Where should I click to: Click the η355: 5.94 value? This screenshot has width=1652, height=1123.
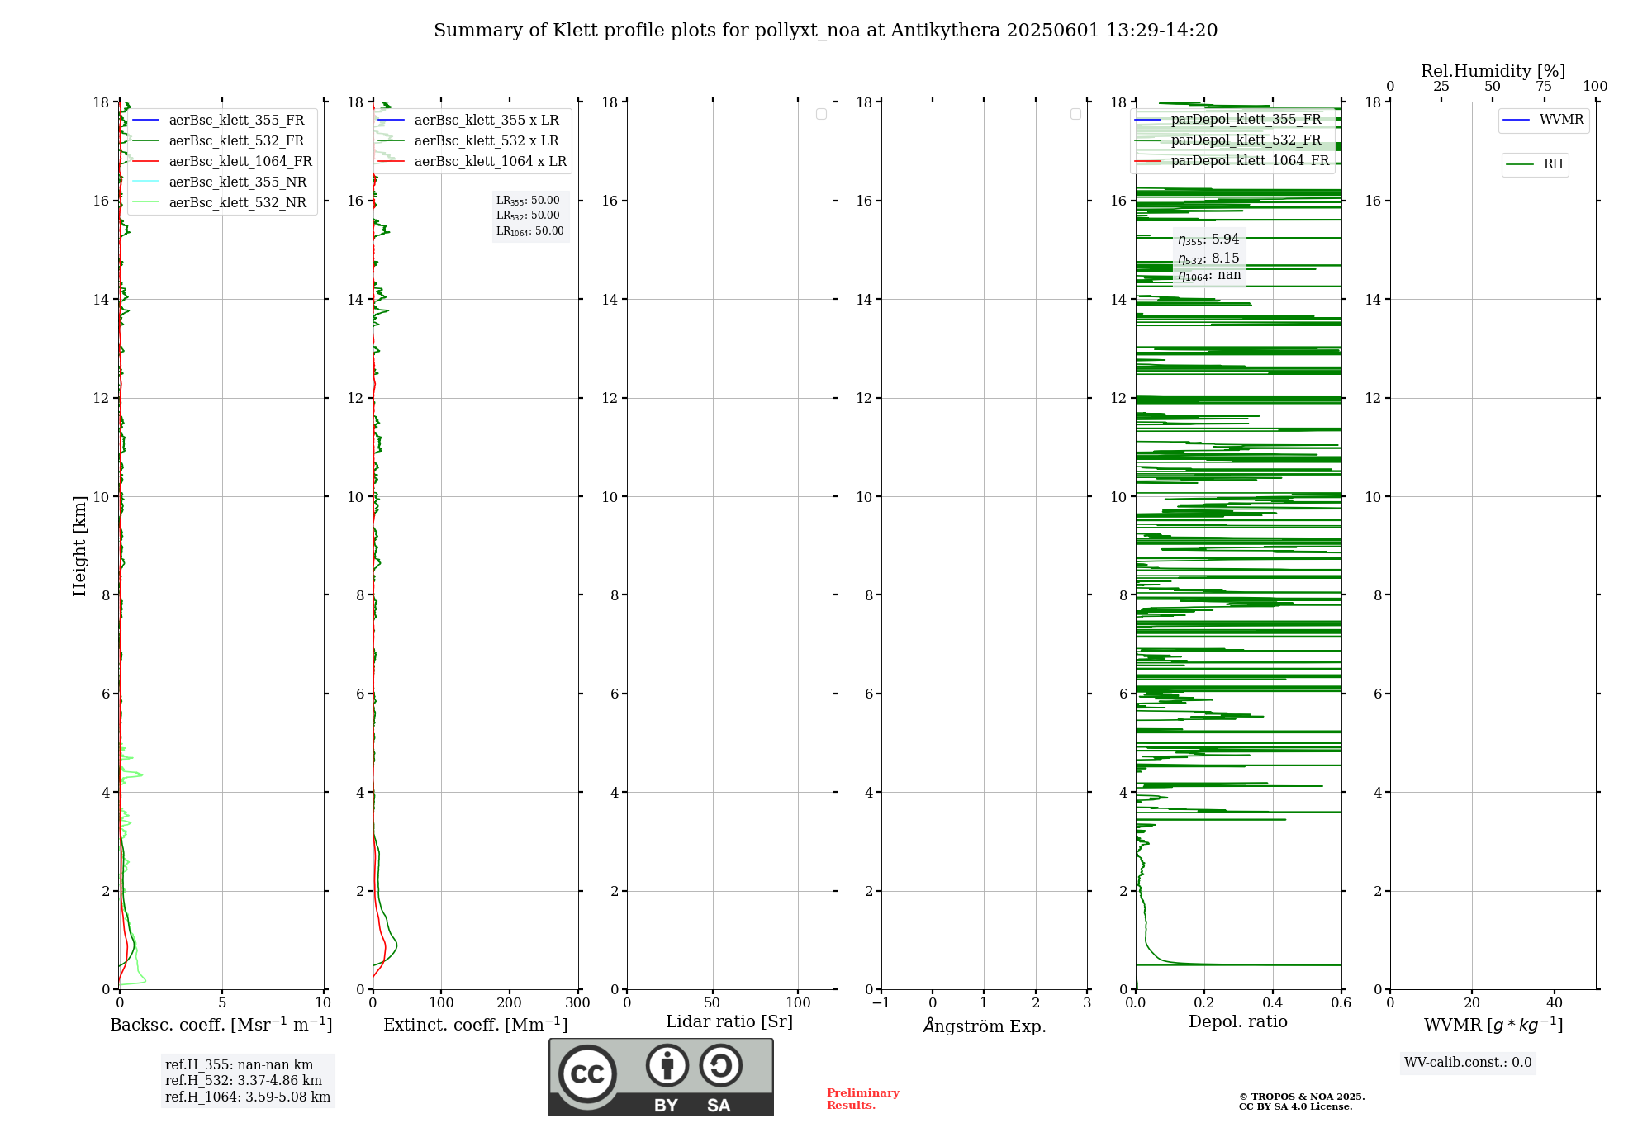pyautogui.click(x=1208, y=239)
